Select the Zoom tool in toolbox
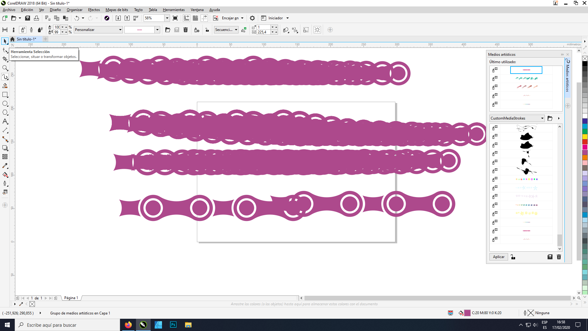Image resolution: width=588 pixels, height=331 pixels. (x=5, y=68)
